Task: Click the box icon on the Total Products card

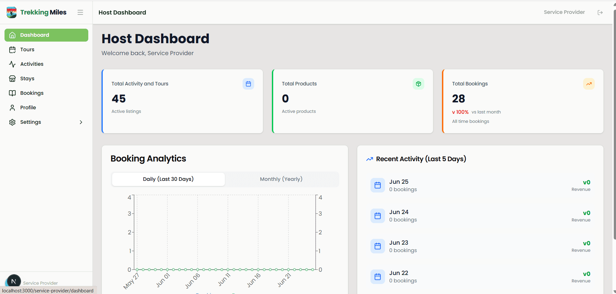Action: coord(419,84)
